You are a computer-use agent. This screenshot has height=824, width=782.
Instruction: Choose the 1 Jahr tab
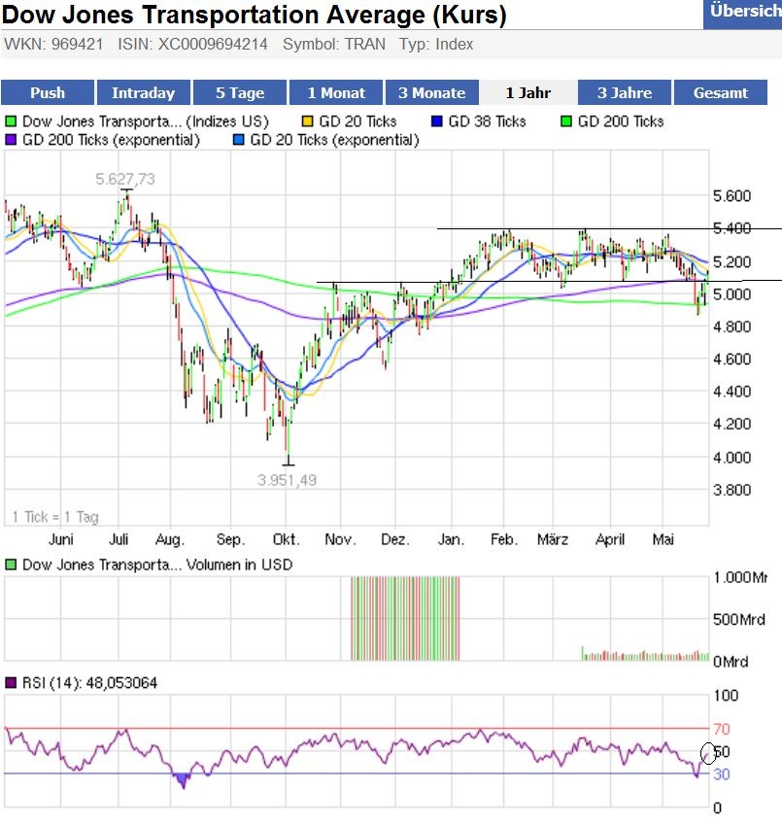click(528, 93)
